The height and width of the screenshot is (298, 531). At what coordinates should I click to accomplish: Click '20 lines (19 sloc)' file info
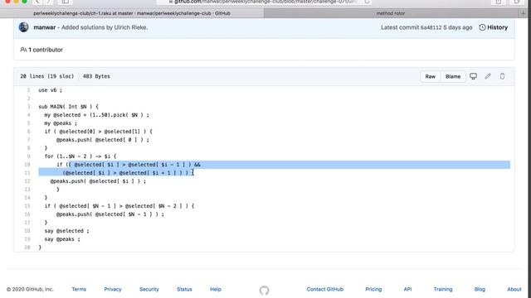(x=47, y=76)
